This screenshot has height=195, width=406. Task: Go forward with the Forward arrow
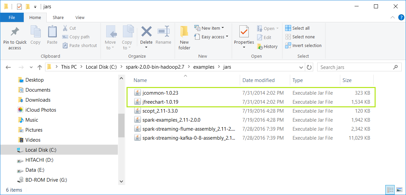point(21,67)
